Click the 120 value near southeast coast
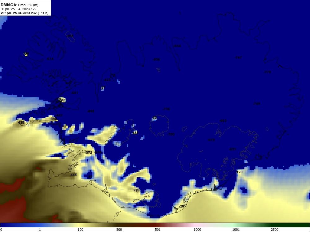310x232 pixels. coord(239,172)
